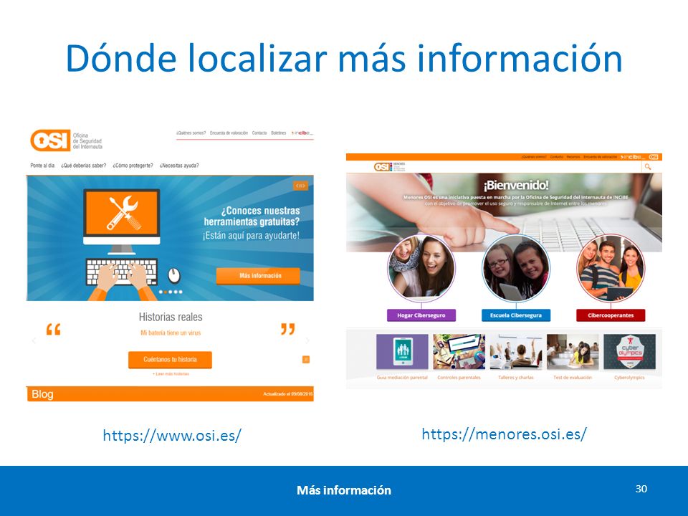Click the Escuela Cibersegura blue button
The image size is (688, 516).
point(515,315)
